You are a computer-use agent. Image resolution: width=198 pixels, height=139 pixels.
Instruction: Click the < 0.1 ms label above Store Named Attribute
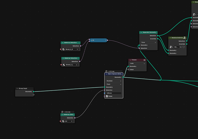(111, 71)
